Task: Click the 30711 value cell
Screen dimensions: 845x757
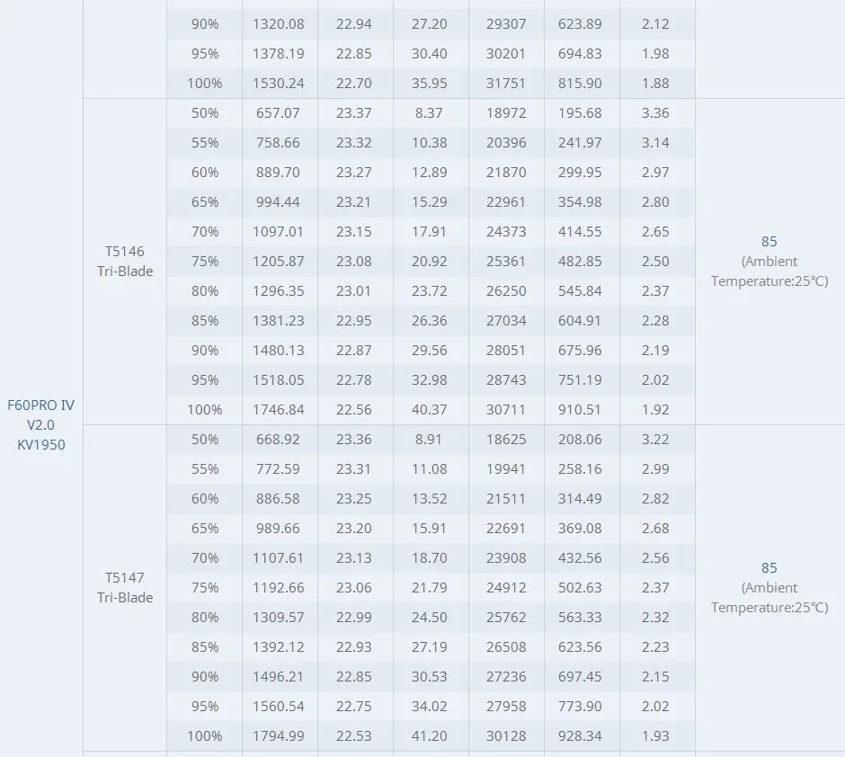Action: 505,409
